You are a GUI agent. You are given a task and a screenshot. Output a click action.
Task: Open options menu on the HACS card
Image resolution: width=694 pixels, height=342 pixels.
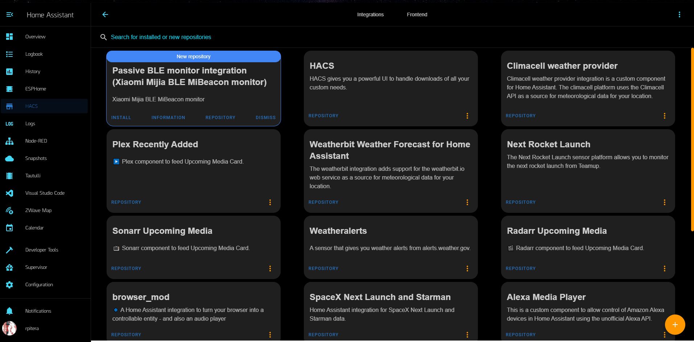(467, 116)
